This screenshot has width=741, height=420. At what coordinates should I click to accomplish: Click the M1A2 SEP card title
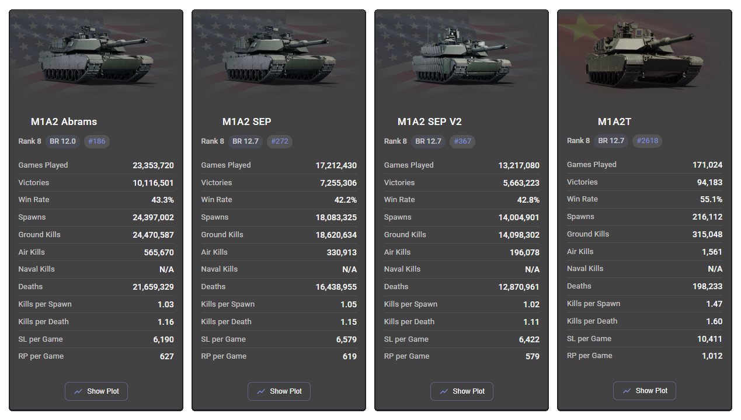click(246, 122)
